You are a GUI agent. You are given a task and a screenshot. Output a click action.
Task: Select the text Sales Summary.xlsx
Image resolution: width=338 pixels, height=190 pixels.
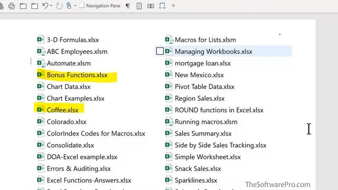(203, 134)
